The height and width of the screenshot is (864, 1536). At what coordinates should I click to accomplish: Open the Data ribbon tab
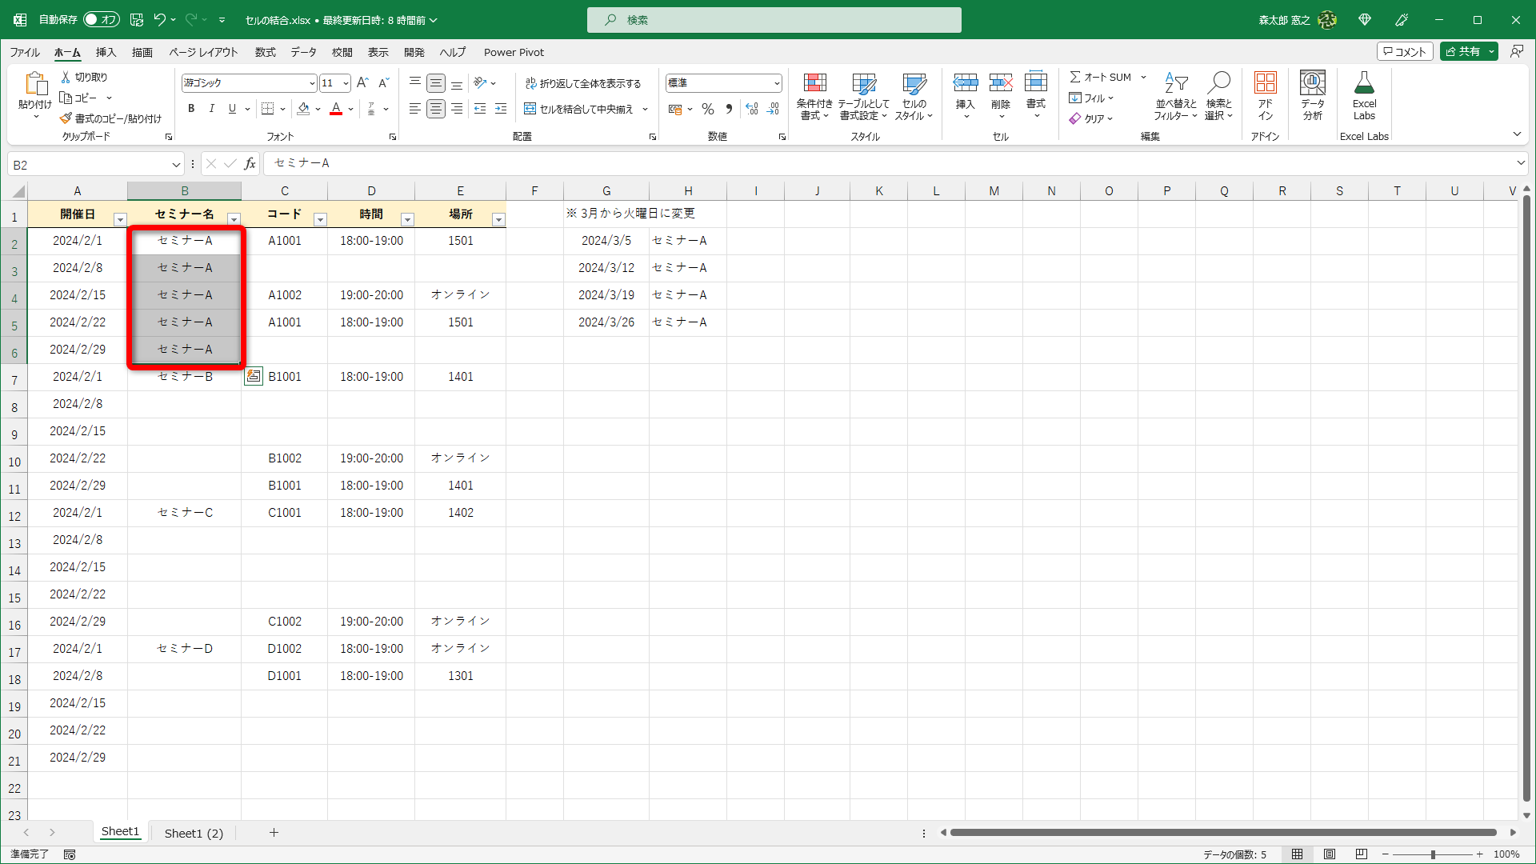tap(303, 52)
